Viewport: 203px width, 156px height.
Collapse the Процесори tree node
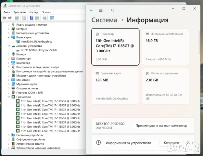9,97
